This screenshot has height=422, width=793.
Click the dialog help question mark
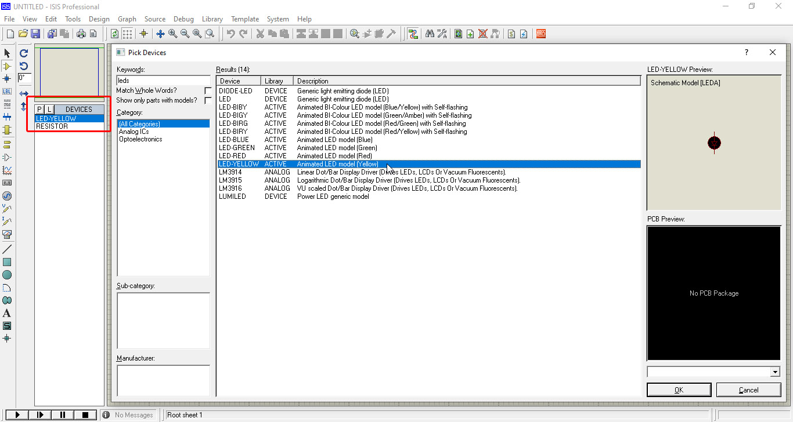coord(747,52)
